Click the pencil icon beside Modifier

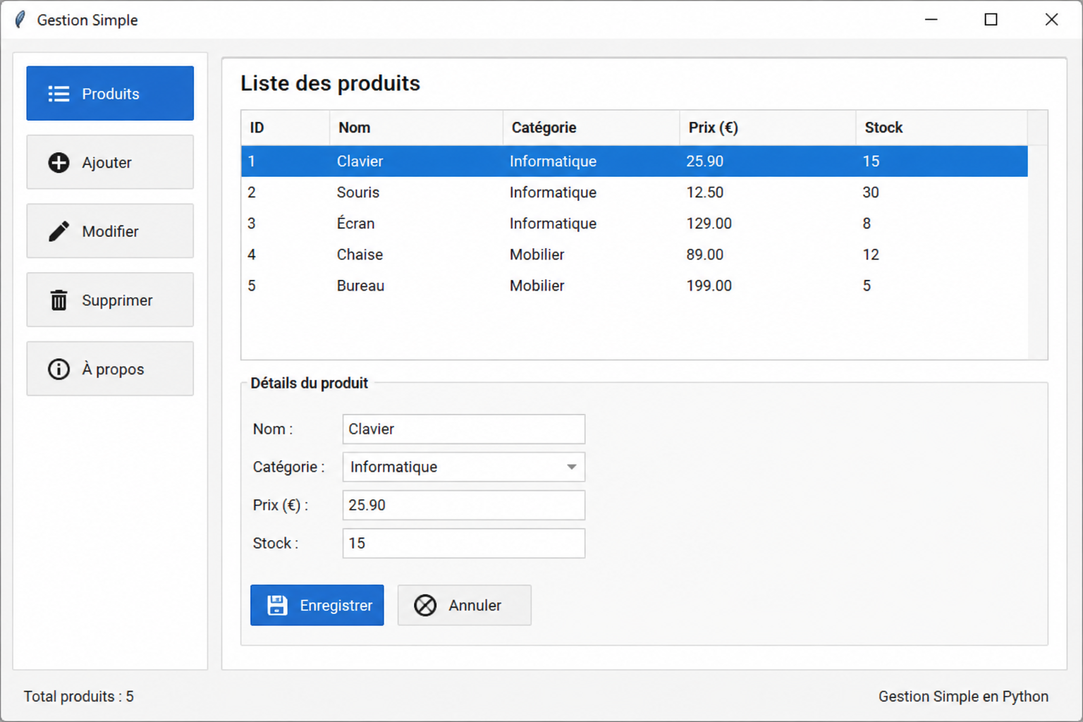point(59,231)
